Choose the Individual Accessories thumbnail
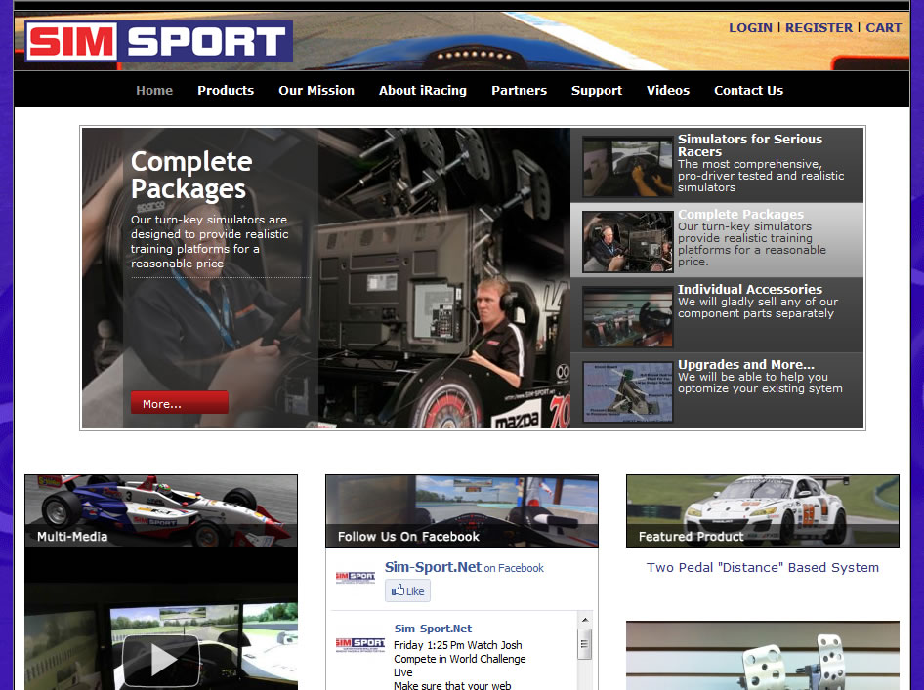 [627, 316]
